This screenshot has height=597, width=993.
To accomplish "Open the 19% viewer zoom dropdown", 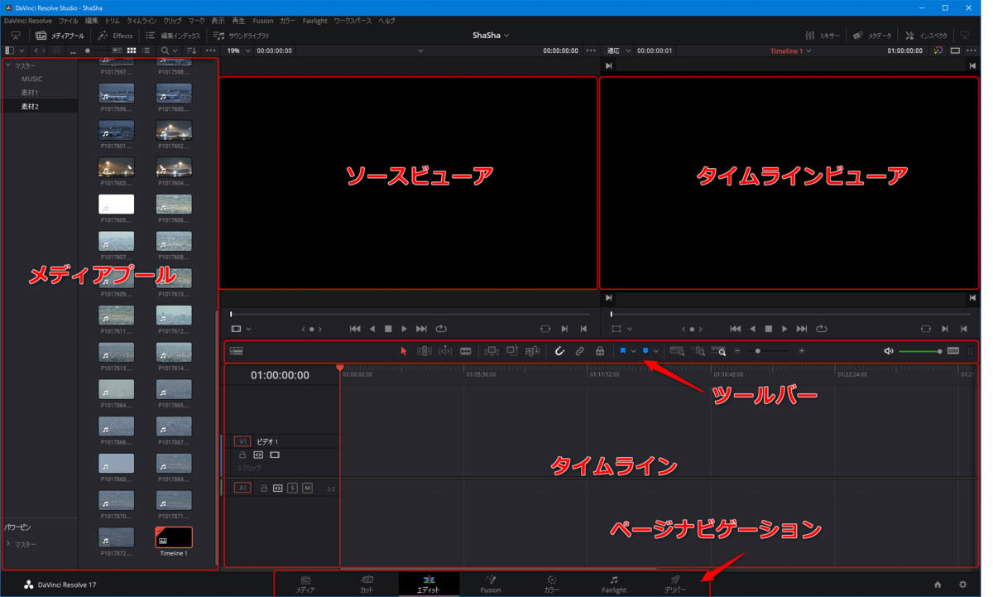I will point(238,51).
